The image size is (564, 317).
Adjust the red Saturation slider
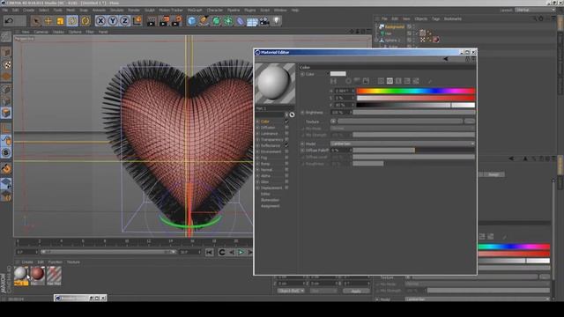(x=415, y=98)
